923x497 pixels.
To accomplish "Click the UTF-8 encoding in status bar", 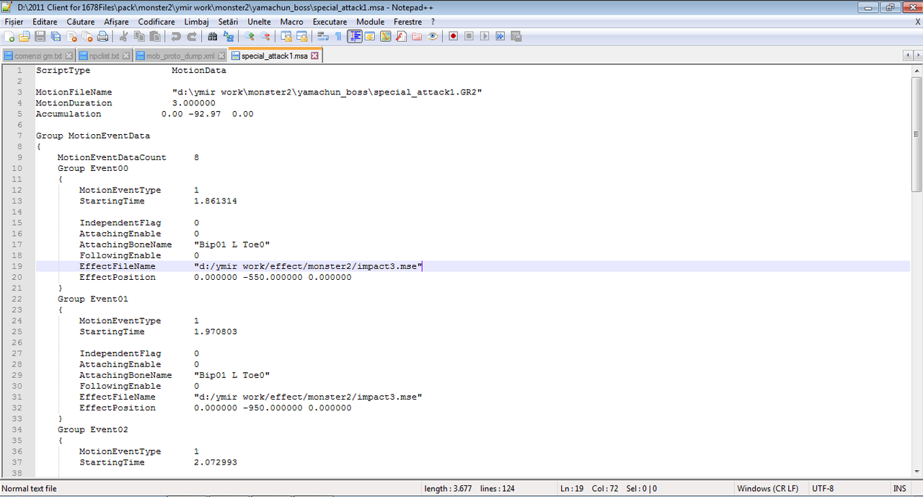I will [823, 488].
